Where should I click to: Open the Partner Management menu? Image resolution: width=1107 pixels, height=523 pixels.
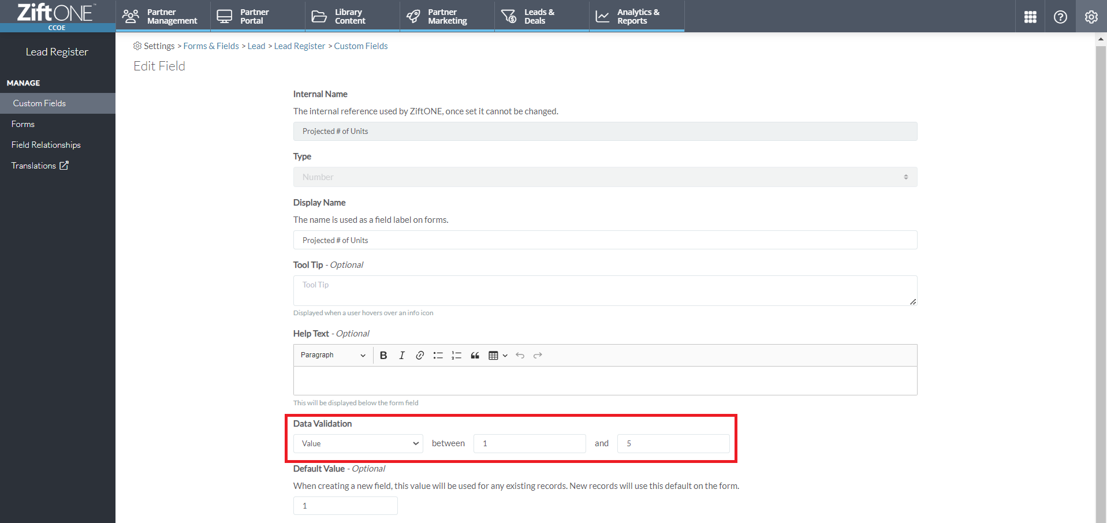[163, 16]
